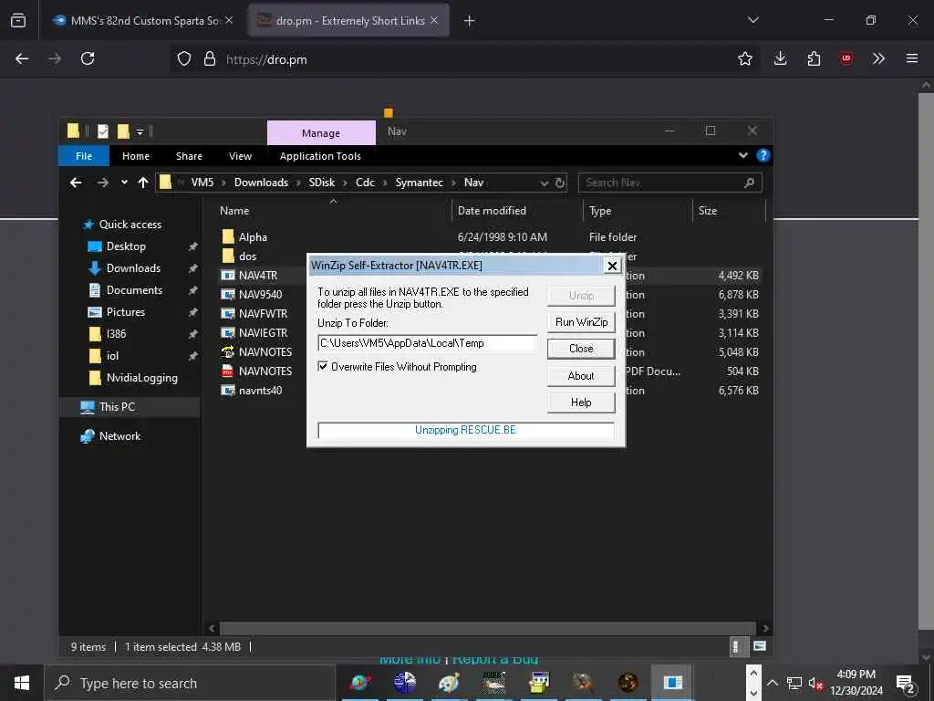The height and width of the screenshot is (701, 934).
Task: Select the NAVNOTES PDF document
Action: coord(265,371)
